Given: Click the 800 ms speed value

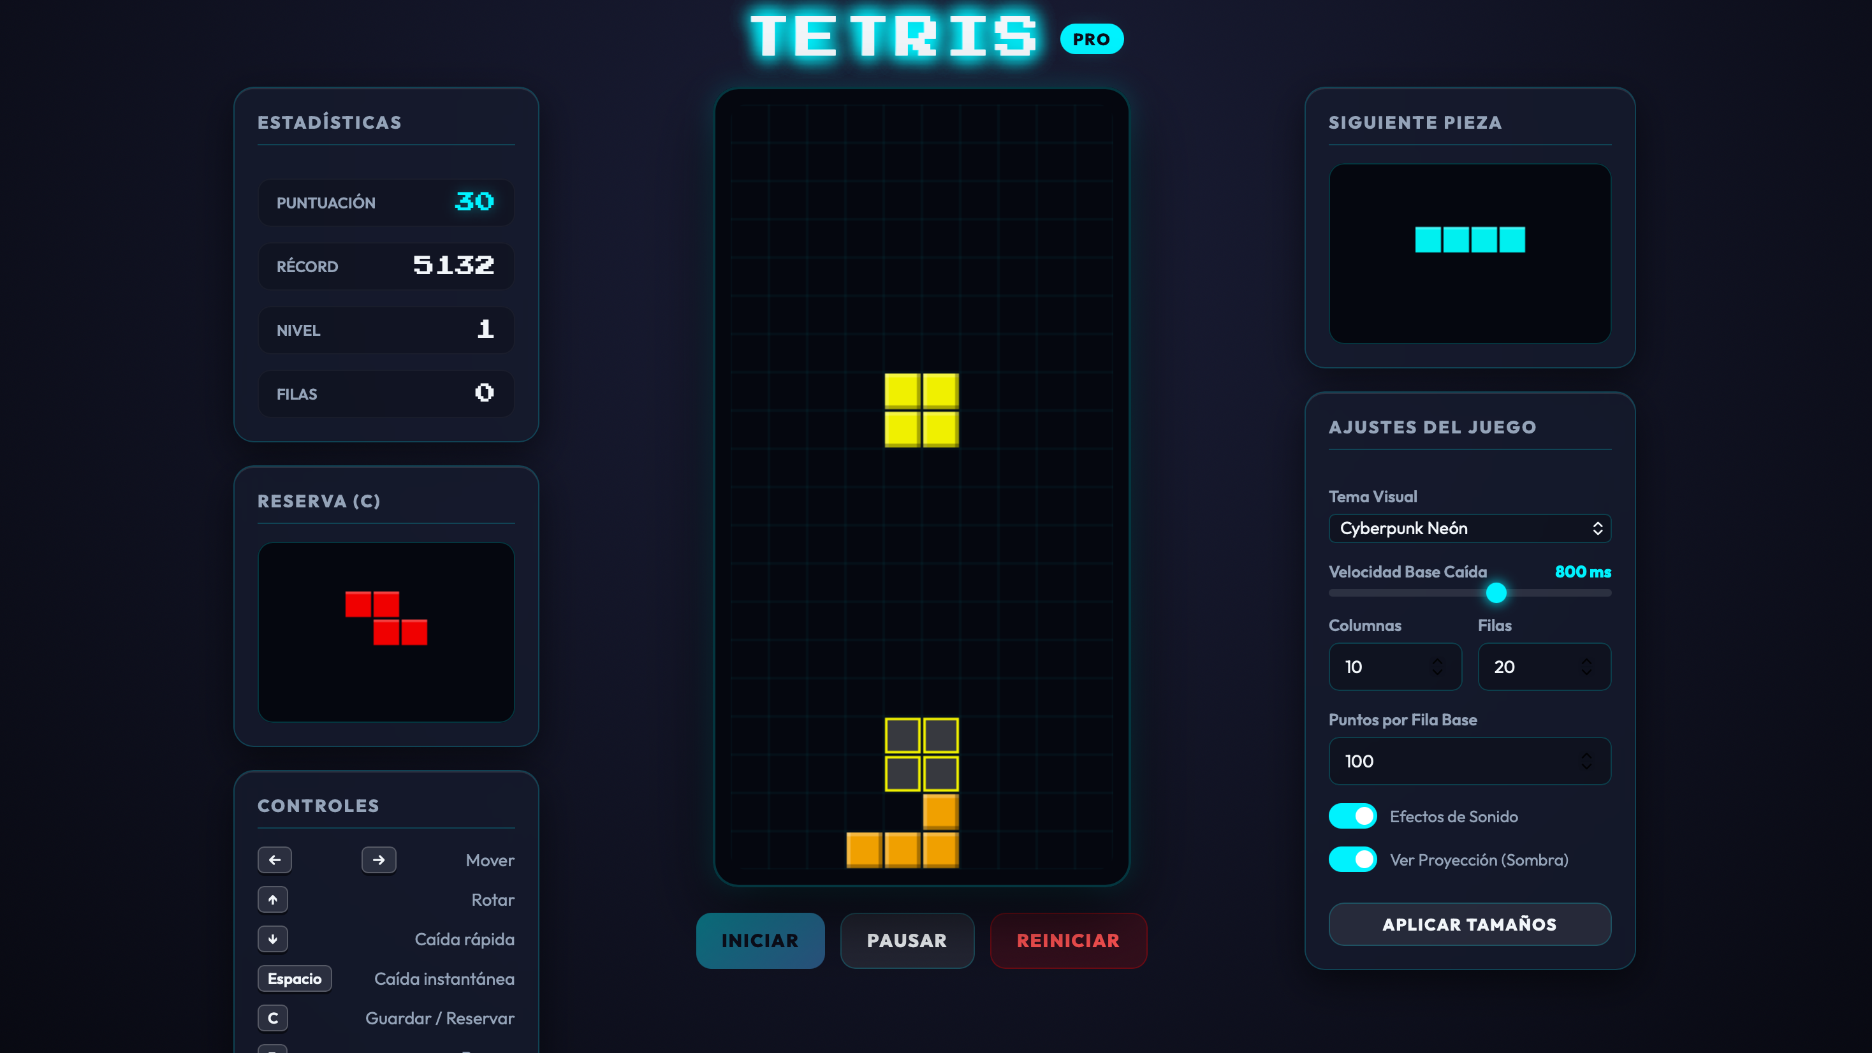Looking at the screenshot, I should (1583, 572).
